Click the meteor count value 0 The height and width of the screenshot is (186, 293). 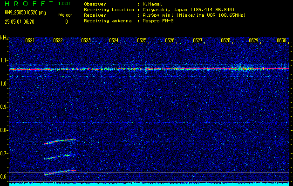tap(67, 22)
